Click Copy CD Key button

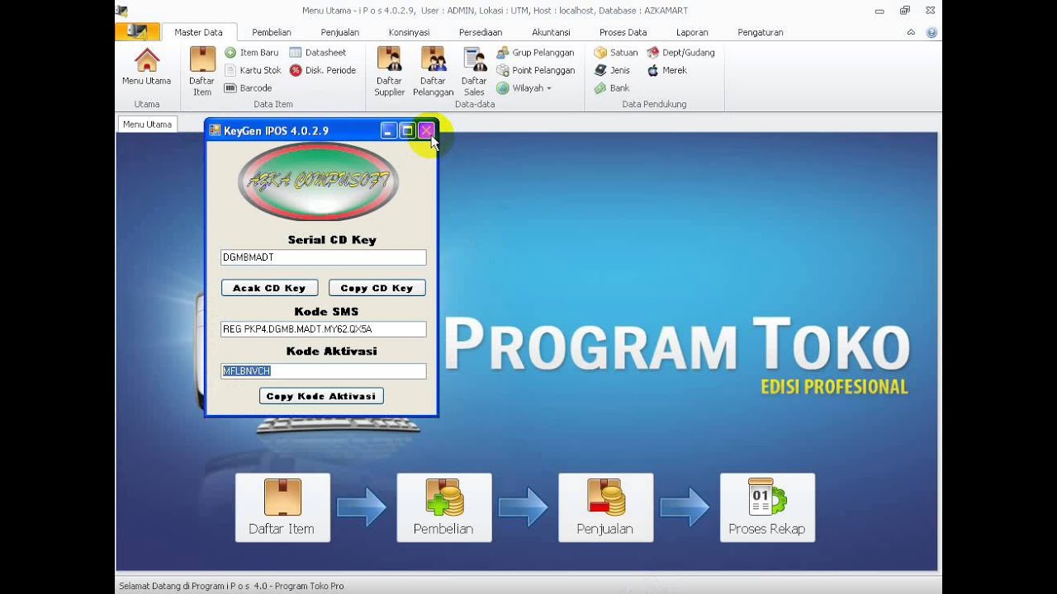377,288
